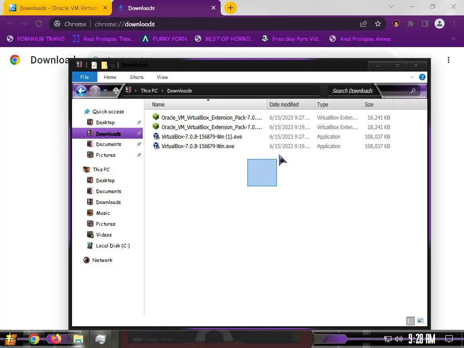This screenshot has height=348, width=464.
Task: Click Chrome's back navigation arrow
Action: click(x=10, y=24)
